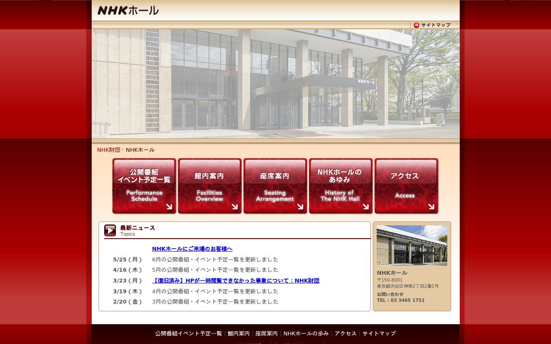Click the 最新ニュース Topics play icon
This screenshot has width=551, height=344.
110,230
